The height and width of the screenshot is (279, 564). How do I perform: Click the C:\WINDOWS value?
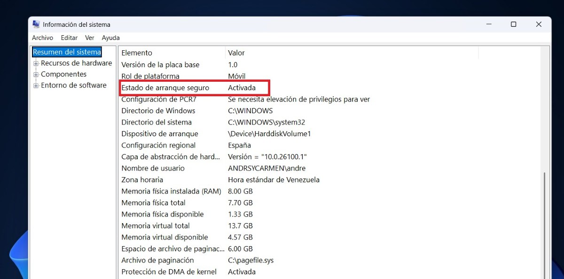(x=250, y=111)
